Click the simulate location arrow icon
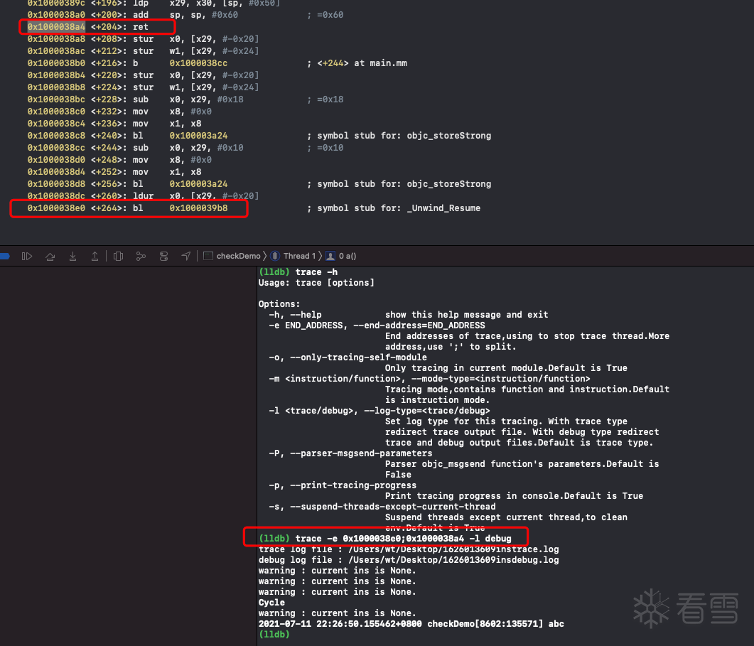Image resolution: width=754 pixels, height=646 pixels. click(x=186, y=256)
